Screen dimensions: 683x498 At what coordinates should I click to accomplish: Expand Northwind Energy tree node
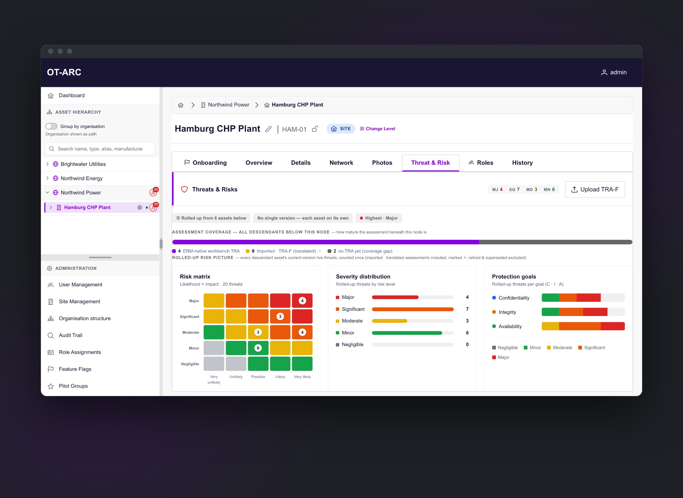[x=47, y=178]
